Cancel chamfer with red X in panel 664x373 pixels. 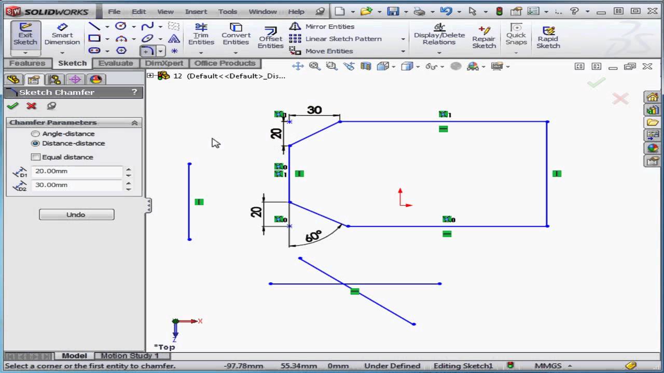[x=32, y=106]
